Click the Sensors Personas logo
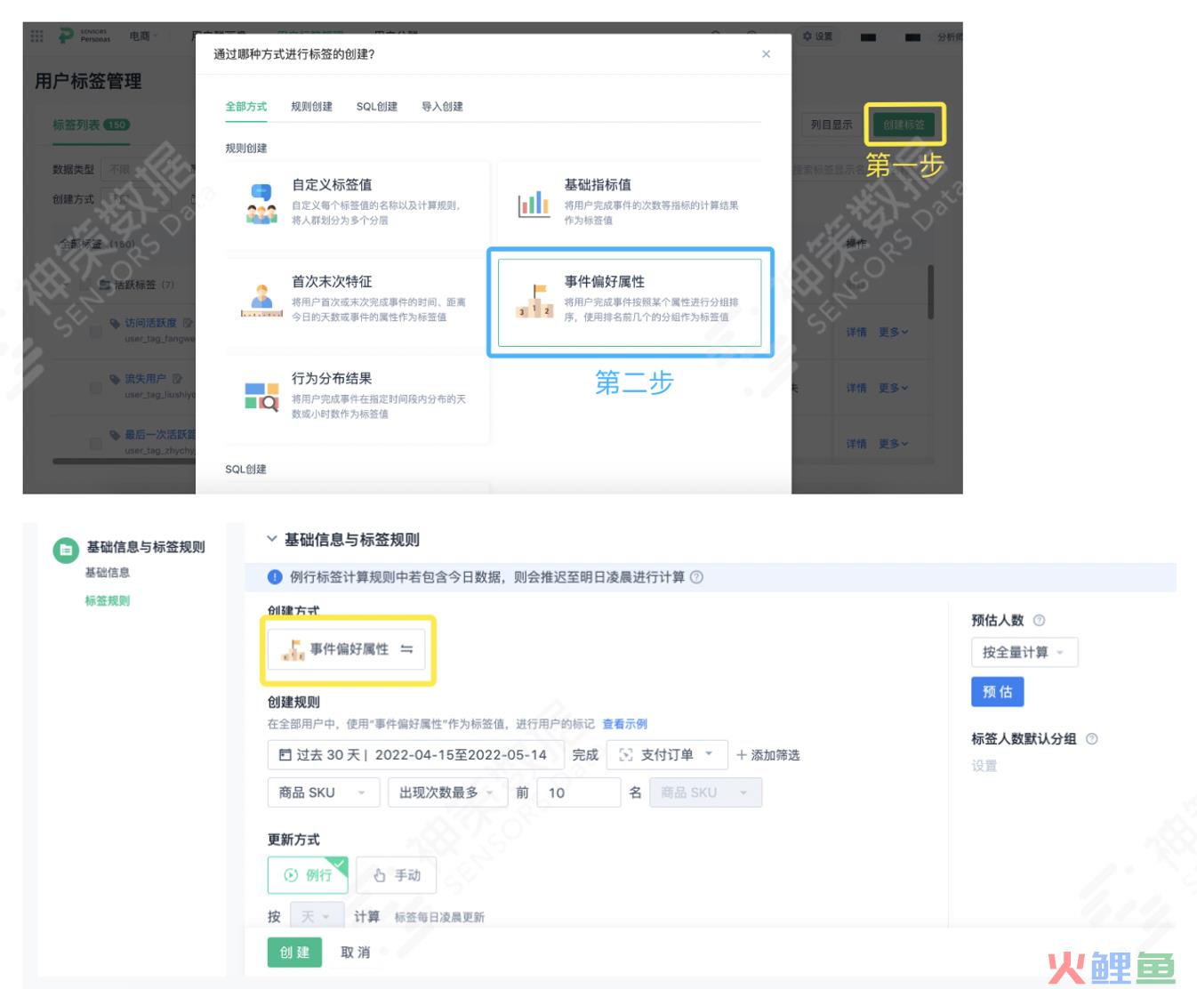1197x989 pixels. (x=84, y=36)
